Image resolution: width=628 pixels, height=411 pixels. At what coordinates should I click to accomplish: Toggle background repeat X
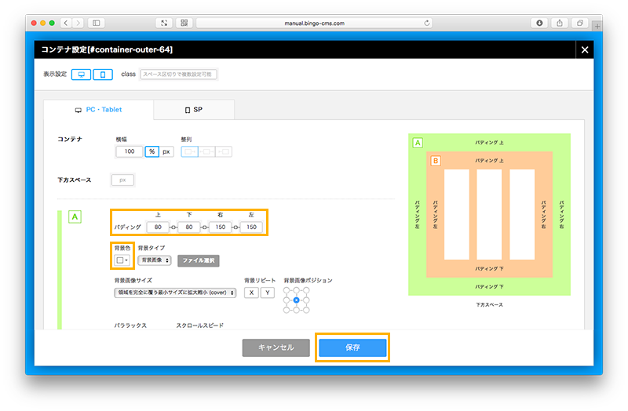click(x=251, y=293)
